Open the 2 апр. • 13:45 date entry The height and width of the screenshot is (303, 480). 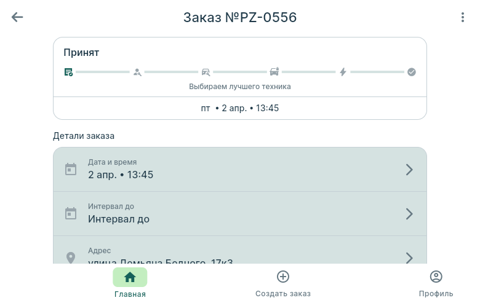(x=121, y=175)
